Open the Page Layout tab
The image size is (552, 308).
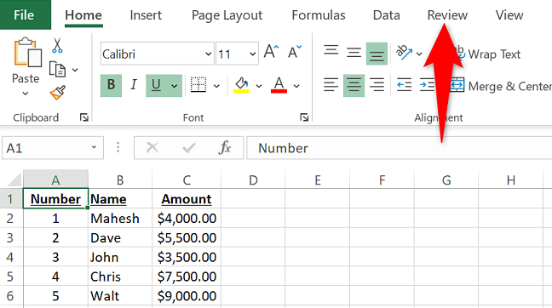coord(227,15)
